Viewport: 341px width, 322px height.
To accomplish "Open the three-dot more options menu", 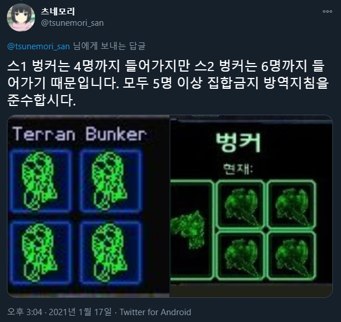I will coord(327,11).
